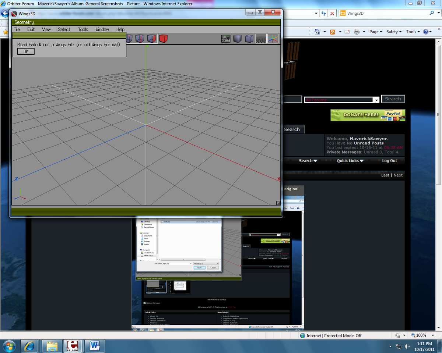Click the Windows Explorer taskbar icon
The width and height of the screenshot is (442, 353).
tap(52, 346)
